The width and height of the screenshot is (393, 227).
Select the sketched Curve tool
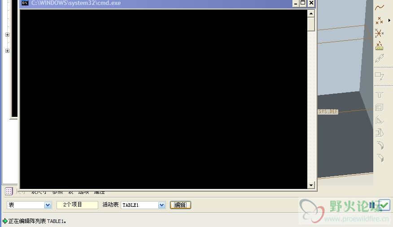380,8
